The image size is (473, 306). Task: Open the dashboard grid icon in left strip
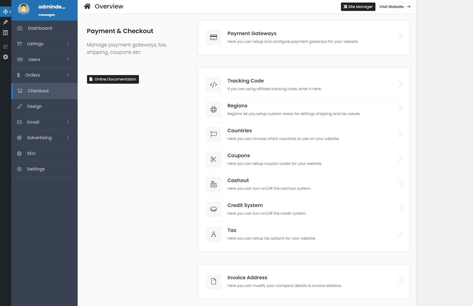coord(5,33)
